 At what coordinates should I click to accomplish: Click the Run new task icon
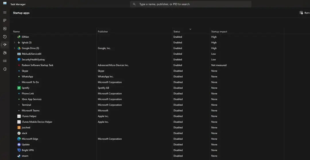301,13
